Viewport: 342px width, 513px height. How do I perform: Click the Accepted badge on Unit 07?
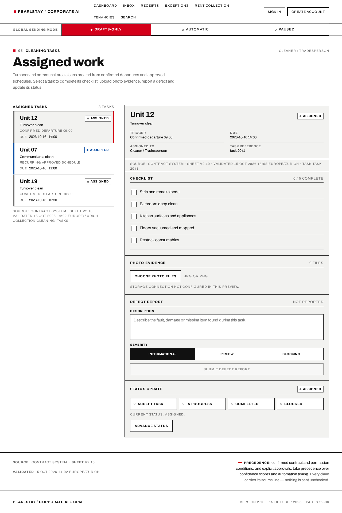coord(98,150)
